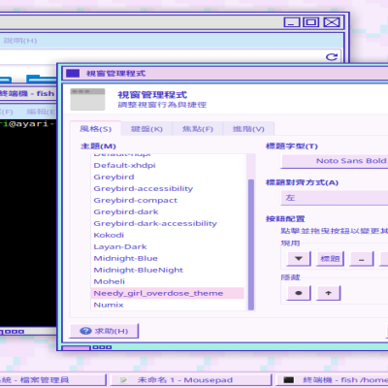
Task: Select the Midnight-Blue theme
Action: (x=168, y=258)
